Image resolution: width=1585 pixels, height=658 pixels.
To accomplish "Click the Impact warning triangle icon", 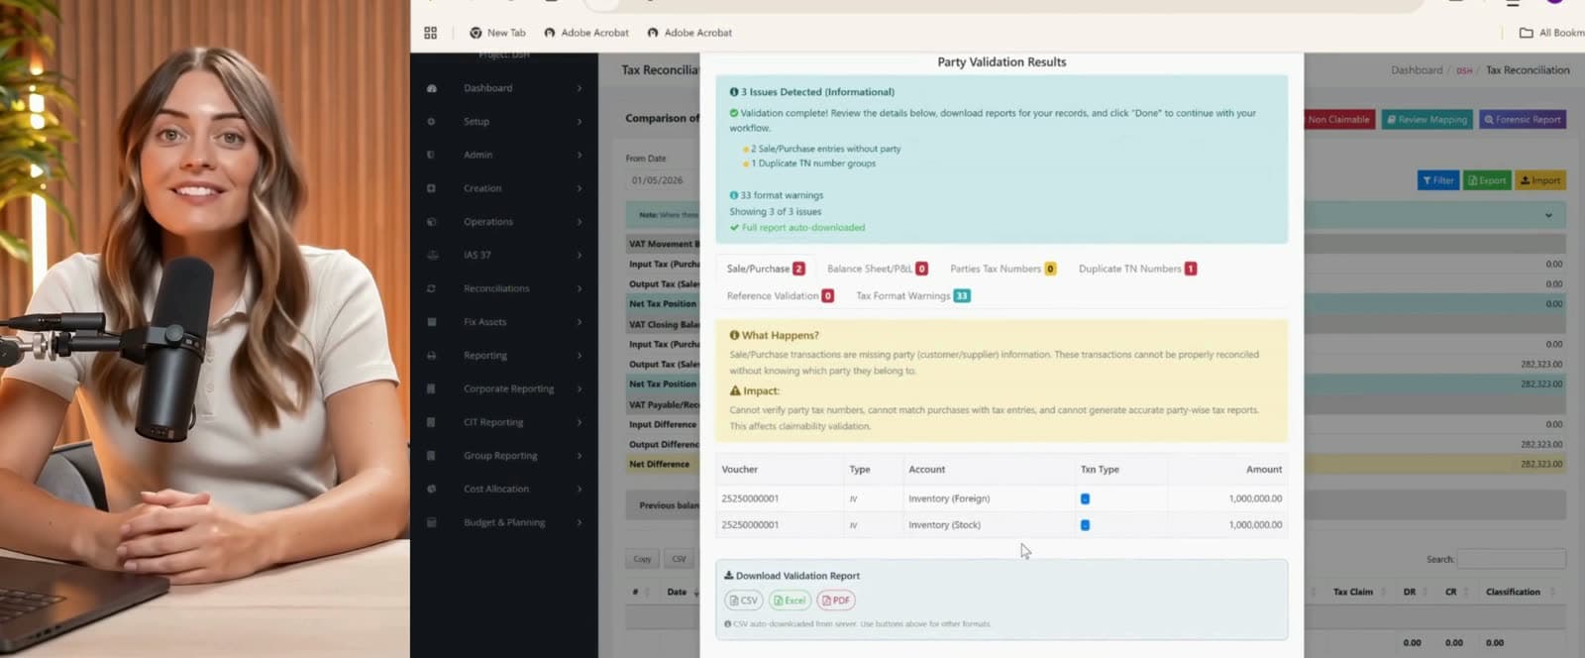I will (735, 390).
